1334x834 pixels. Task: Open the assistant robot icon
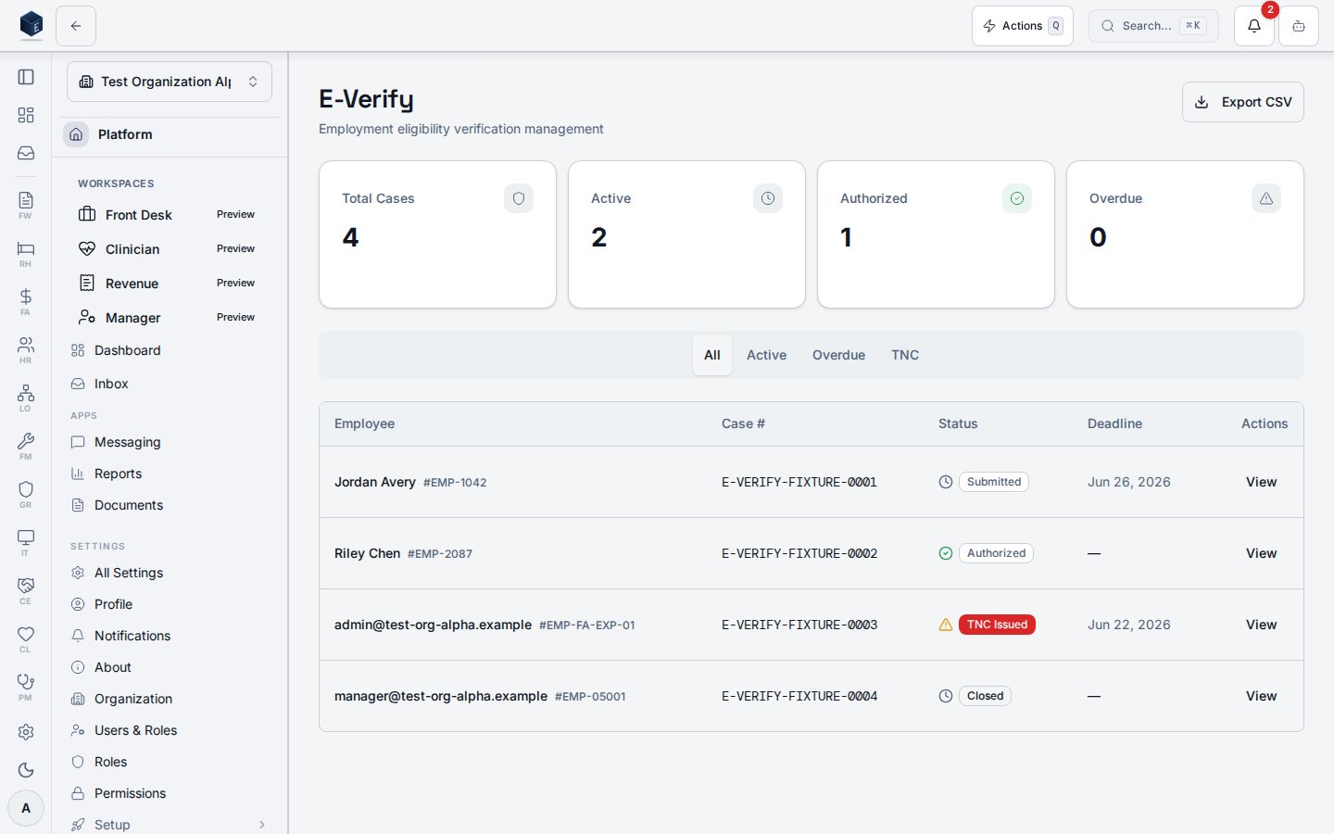1299,26
